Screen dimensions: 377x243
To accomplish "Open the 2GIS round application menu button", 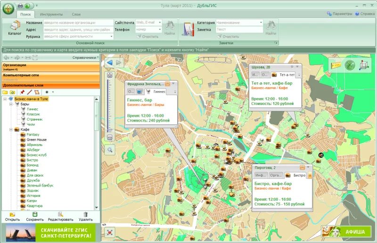I will coord(8,8).
